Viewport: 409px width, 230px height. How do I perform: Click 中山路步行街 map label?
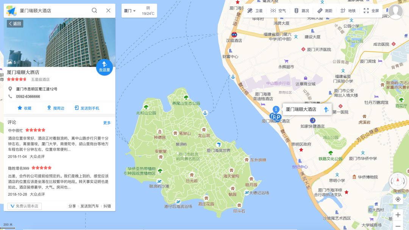pos(278,83)
